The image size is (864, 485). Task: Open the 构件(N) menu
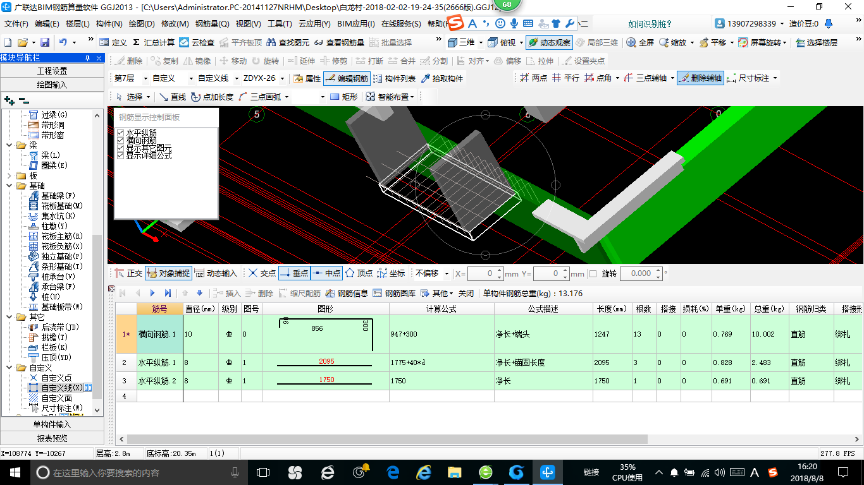(109, 24)
